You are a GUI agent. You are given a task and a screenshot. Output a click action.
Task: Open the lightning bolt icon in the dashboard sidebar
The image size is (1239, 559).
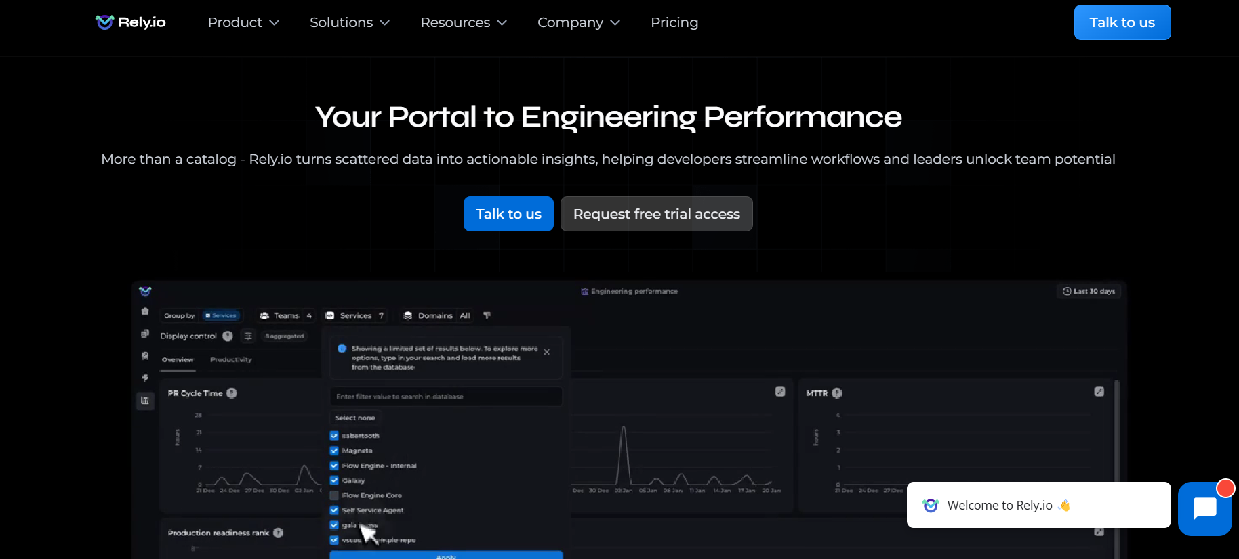pos(144,378)
